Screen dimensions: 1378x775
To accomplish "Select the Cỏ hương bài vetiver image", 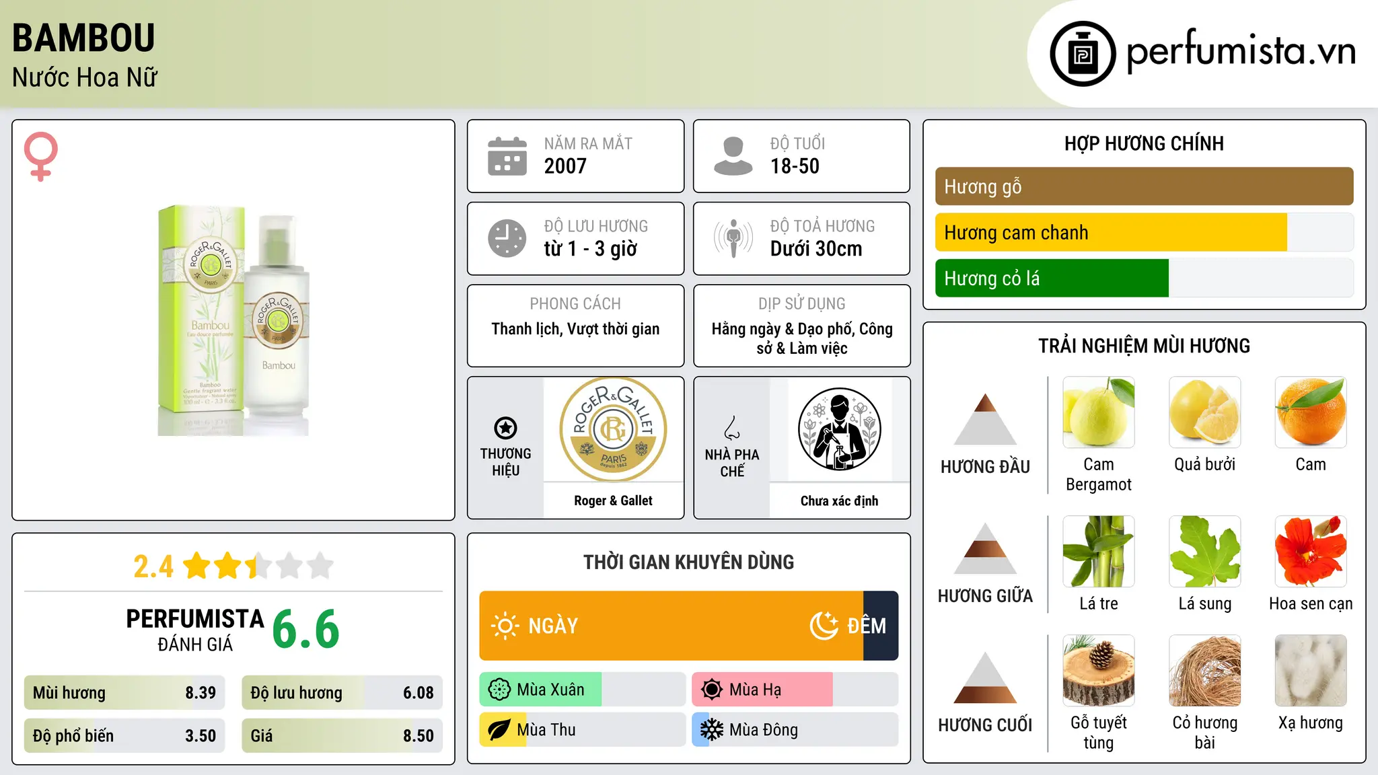I will [1205, 671].
